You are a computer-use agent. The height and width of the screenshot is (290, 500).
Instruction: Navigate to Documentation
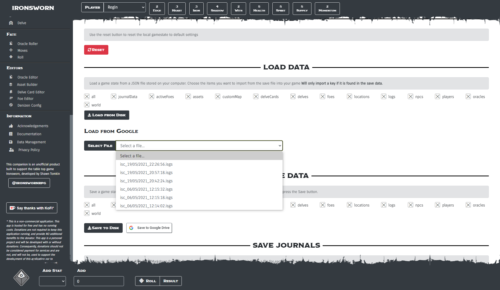[29, 134]
